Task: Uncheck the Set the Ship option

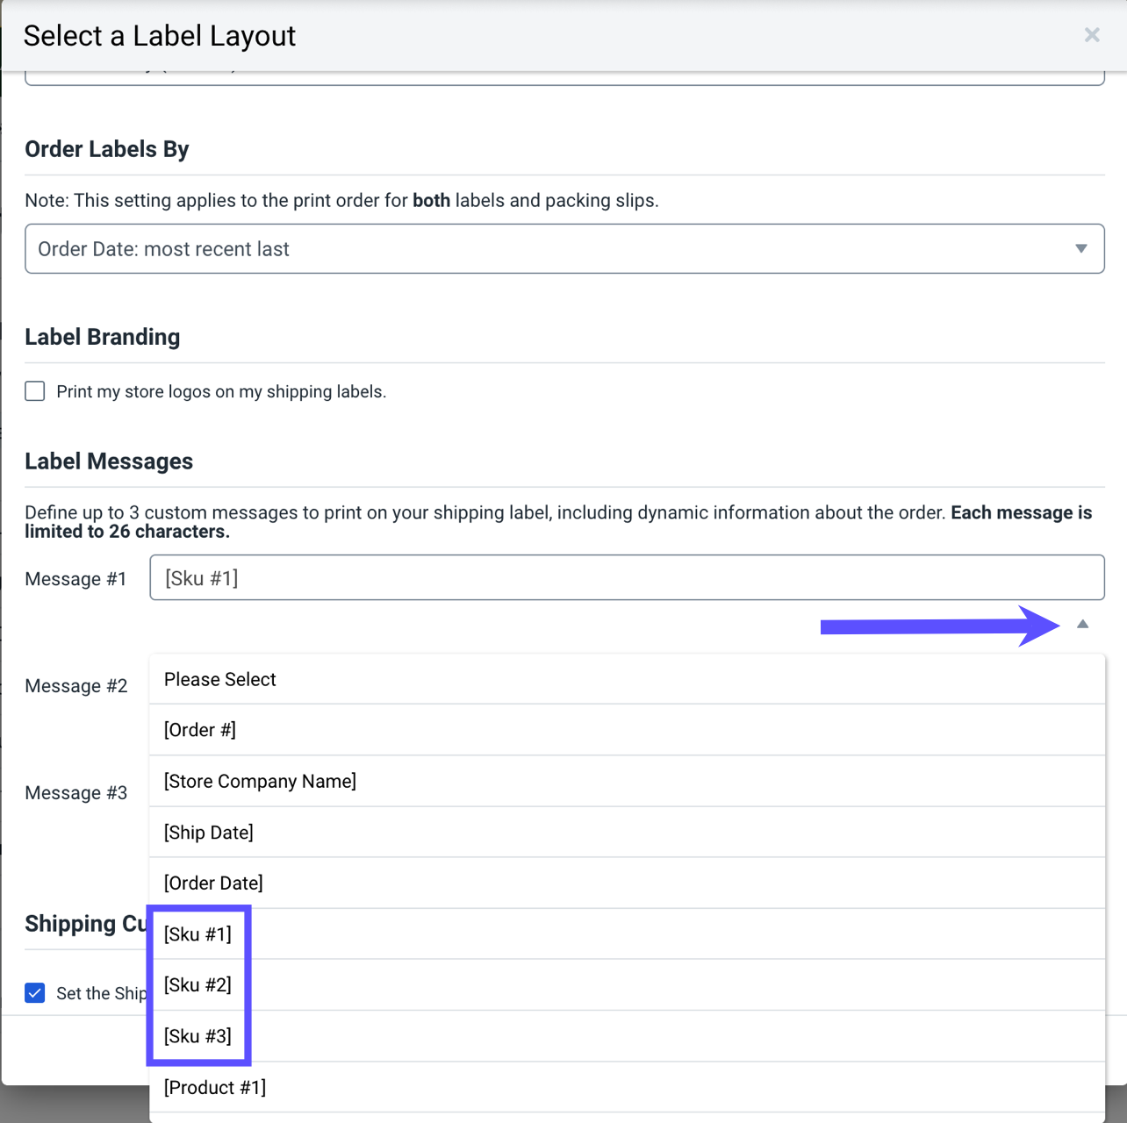Action: click(x=34, y=992)
